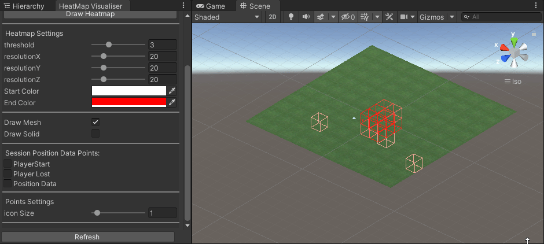Click the threshold value field
The height and width of the screenshot is (244, 544).
click(x=163, y=45)
